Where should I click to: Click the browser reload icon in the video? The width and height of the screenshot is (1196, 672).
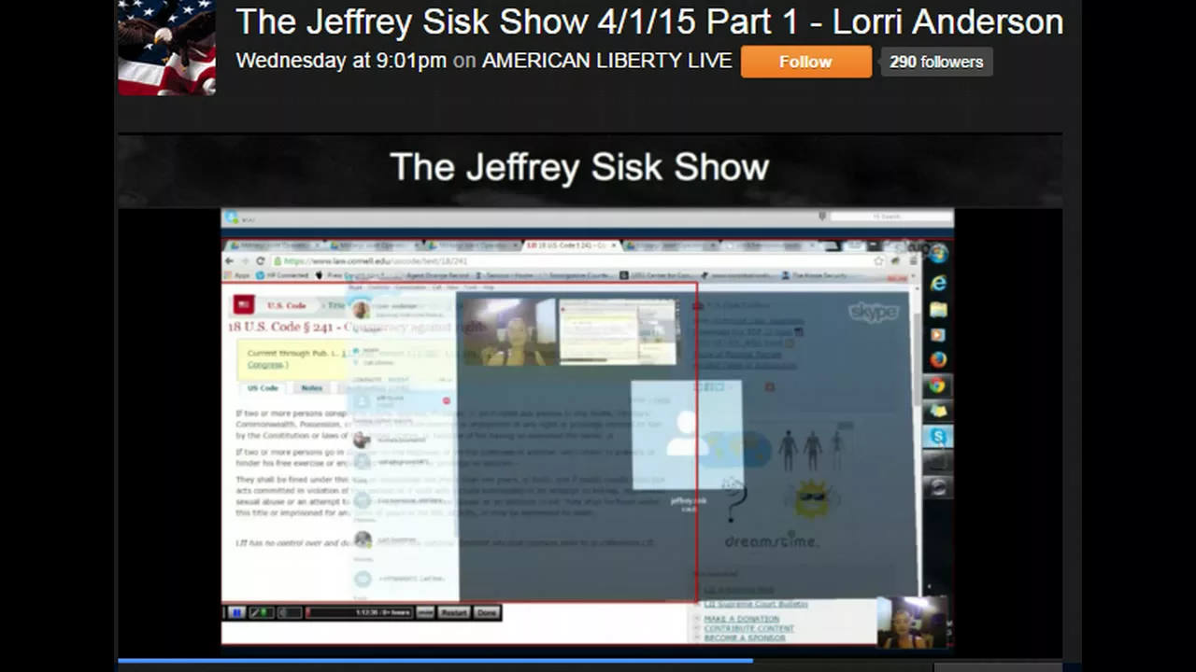coord(260,261)
